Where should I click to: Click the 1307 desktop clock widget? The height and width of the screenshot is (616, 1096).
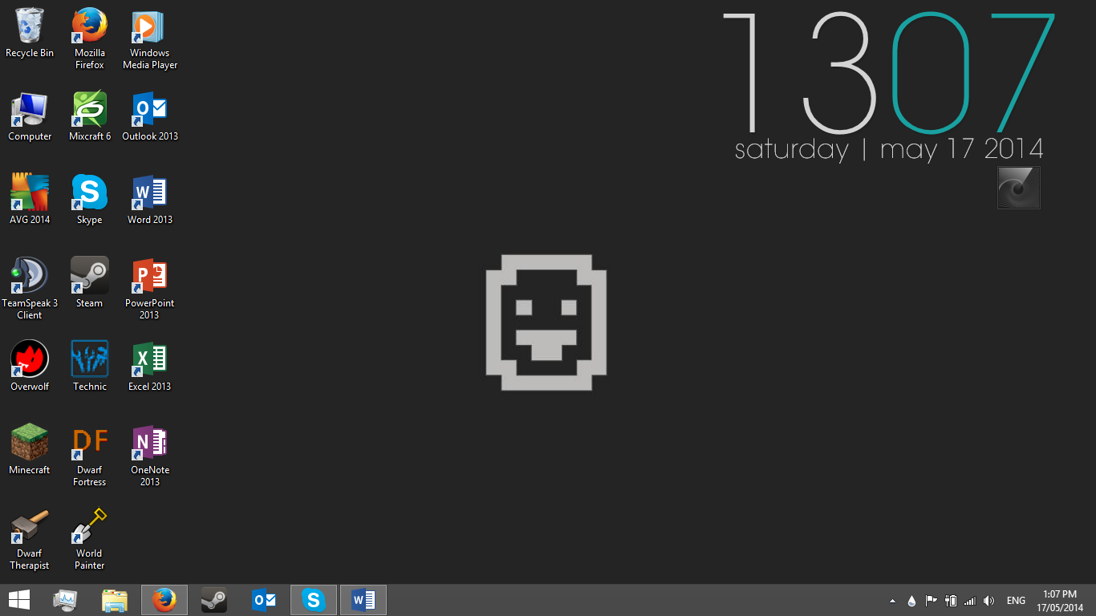889,73
